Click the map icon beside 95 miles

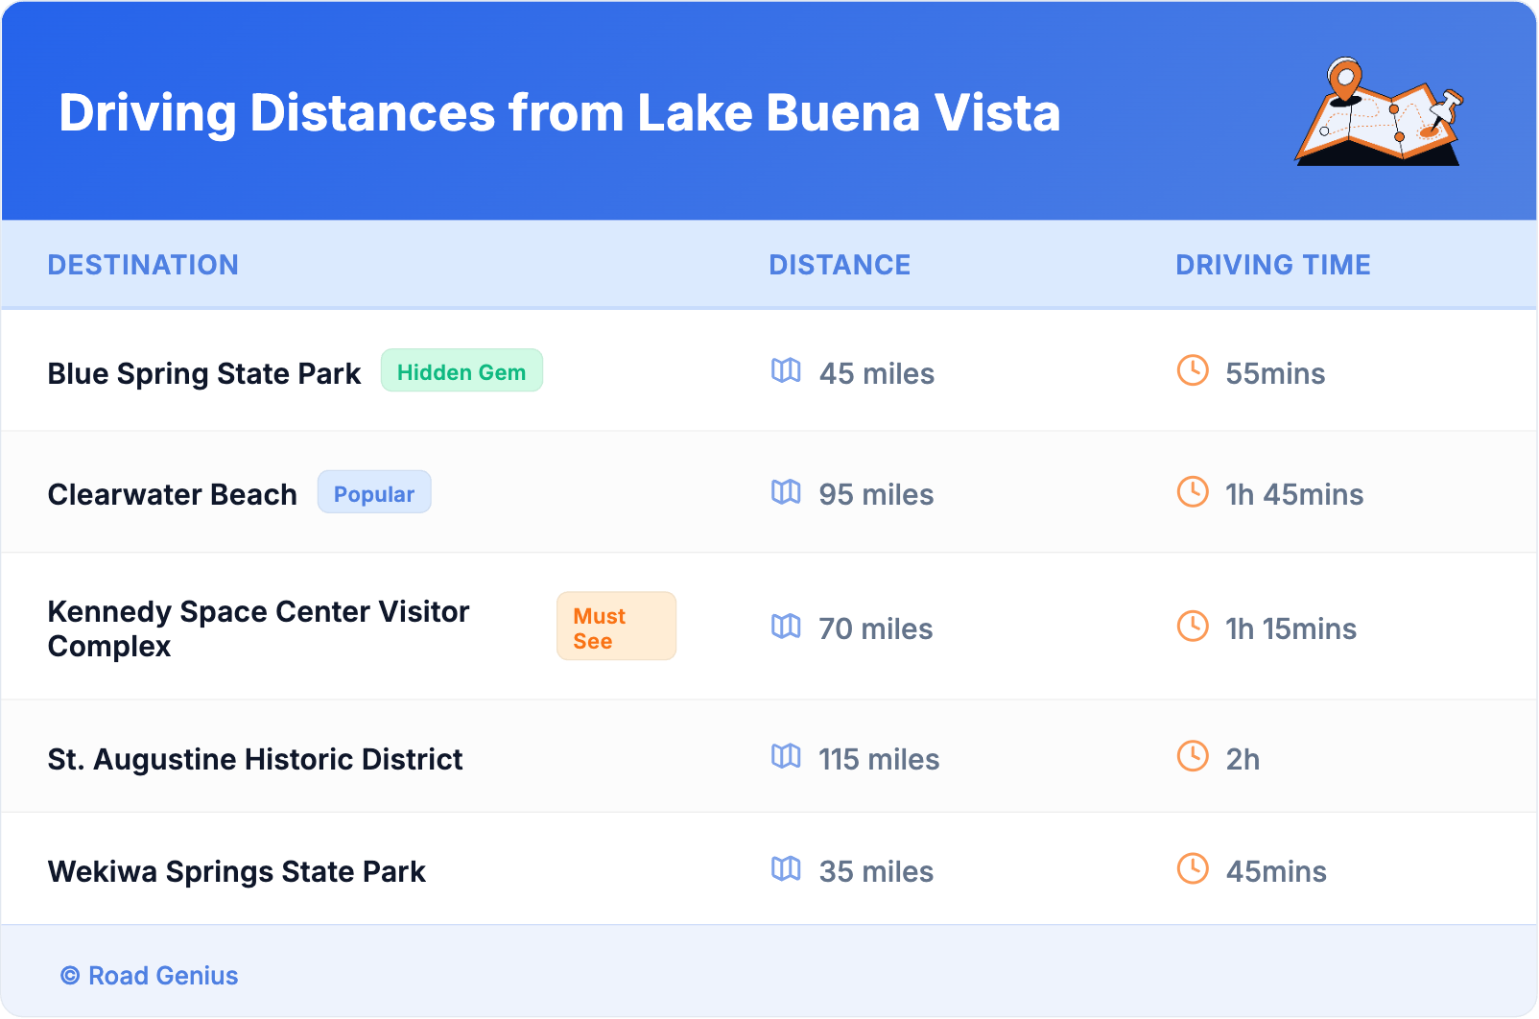[x=786, y=492]
